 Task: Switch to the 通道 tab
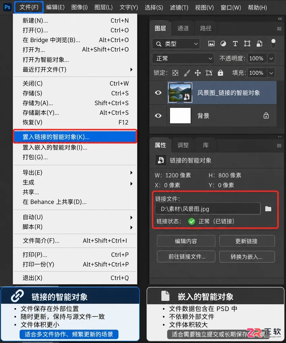click(183, 28)
